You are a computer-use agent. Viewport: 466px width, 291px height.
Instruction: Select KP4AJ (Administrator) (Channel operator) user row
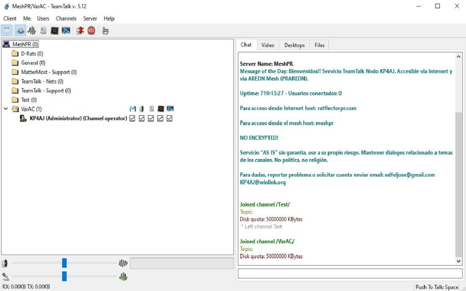pyautogui.click(x=78, y=118)
